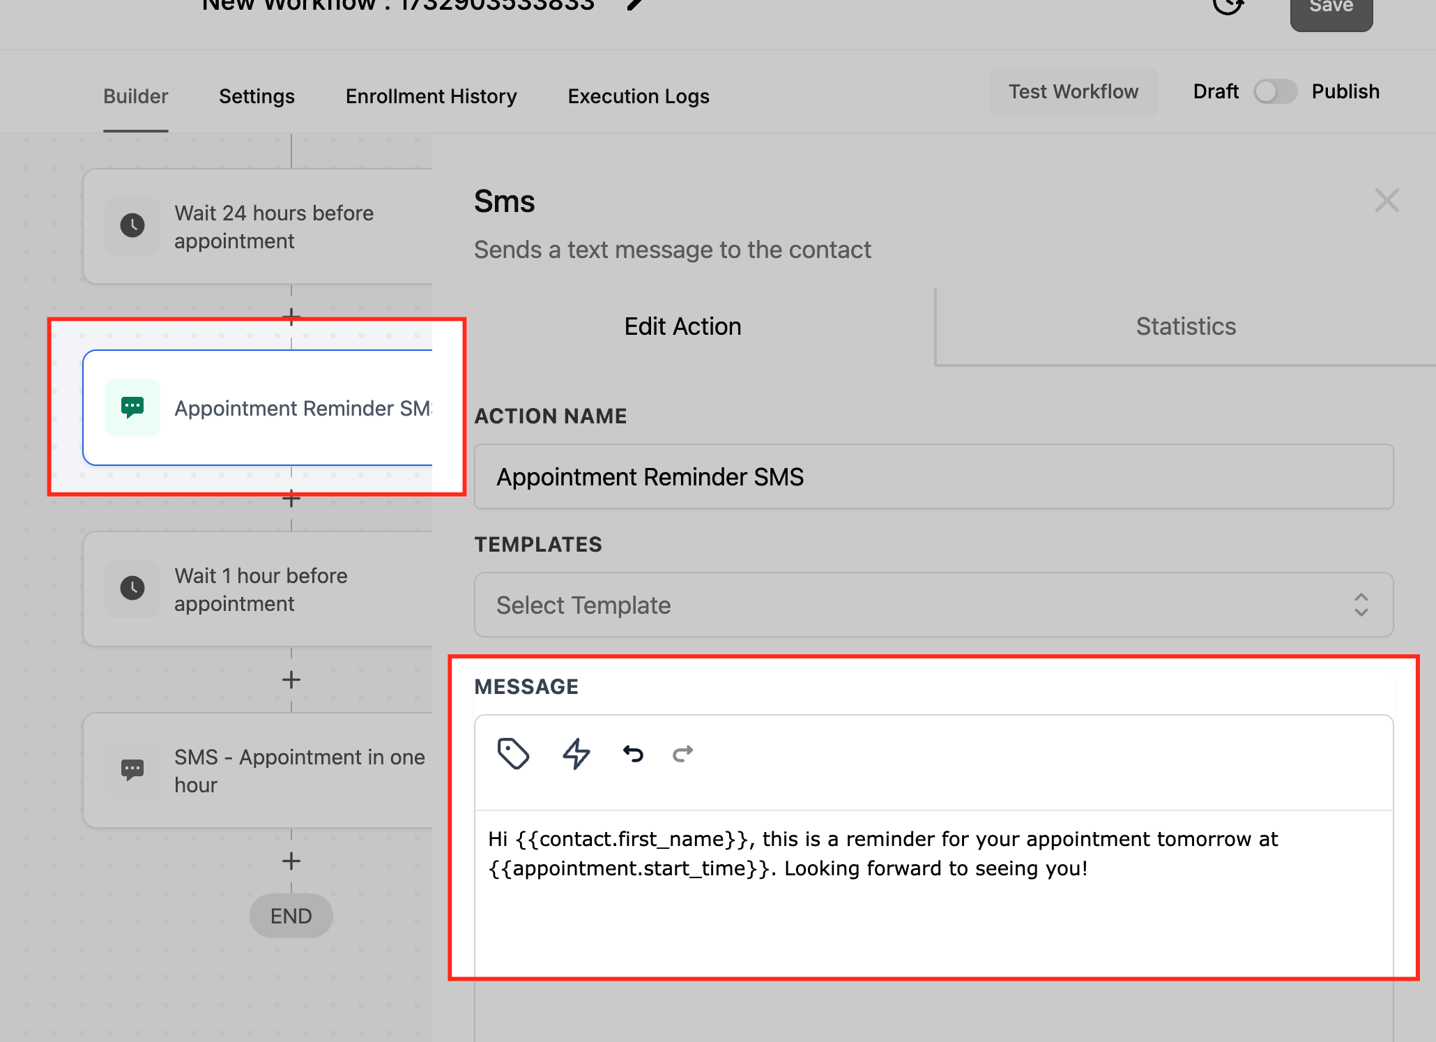Undo changes in the message editor
The height and width of the screenshot is (1042, 1436).
pos(632,753)
